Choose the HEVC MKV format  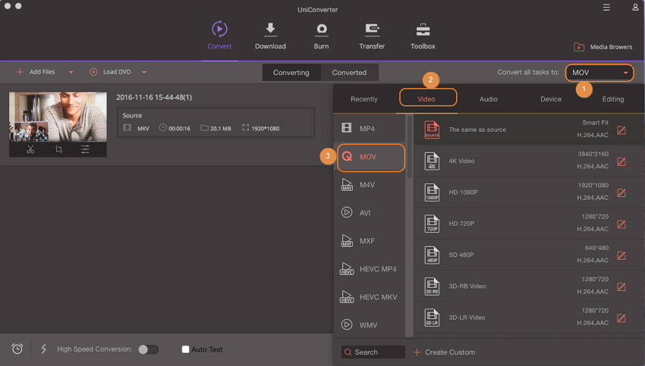[370, 297]
